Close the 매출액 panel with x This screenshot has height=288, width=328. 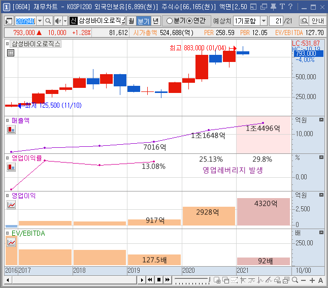coord(321,120)
